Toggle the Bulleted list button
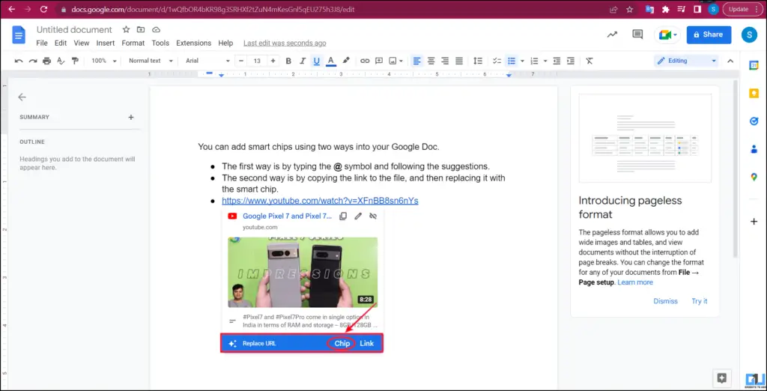The width and height of the screenshot is (767, 391). point(512,61)
